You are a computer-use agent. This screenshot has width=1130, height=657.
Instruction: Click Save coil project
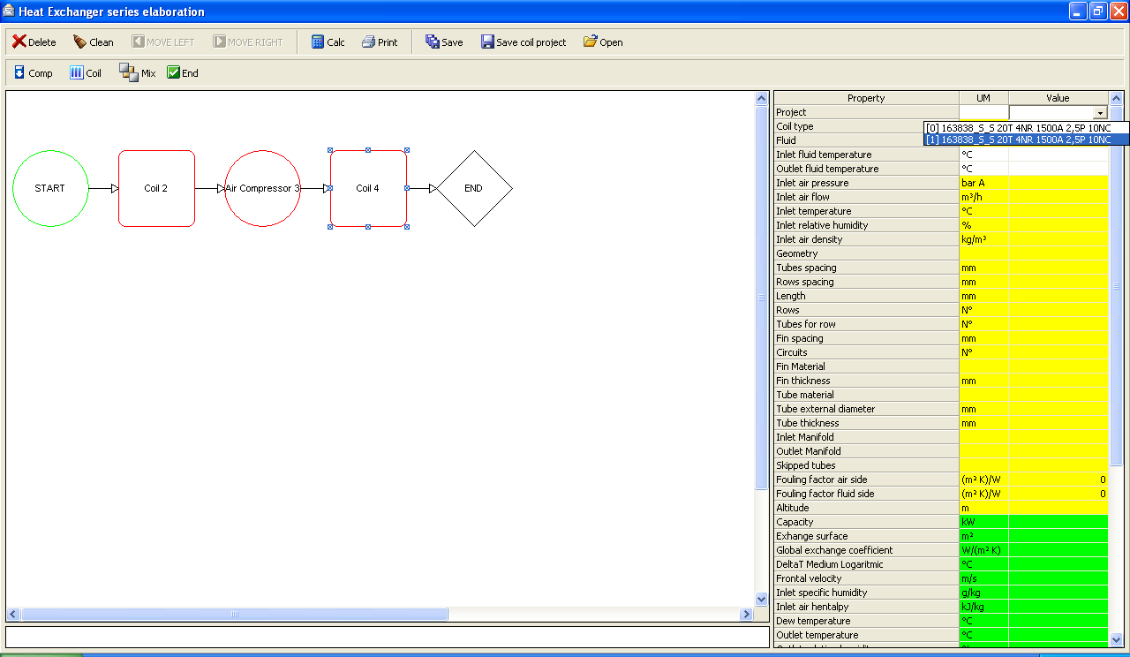(524, 42)
